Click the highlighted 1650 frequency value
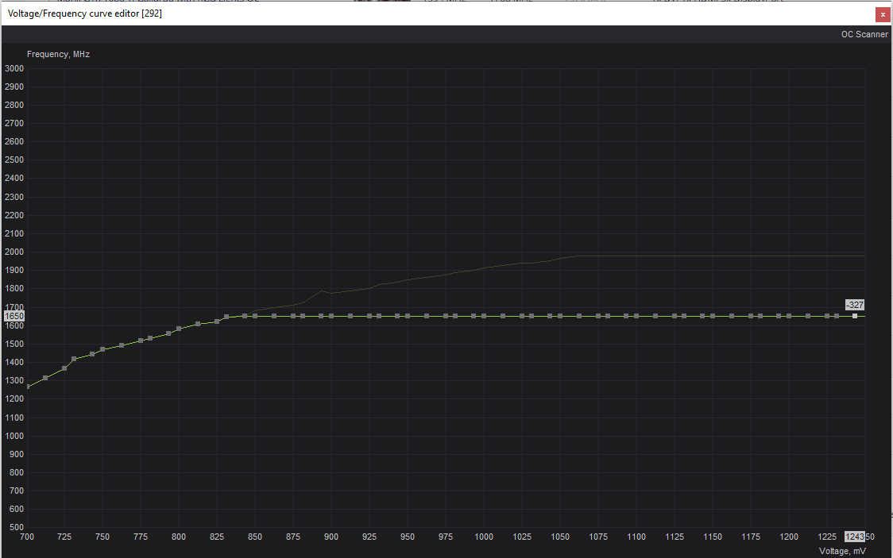 14,315
